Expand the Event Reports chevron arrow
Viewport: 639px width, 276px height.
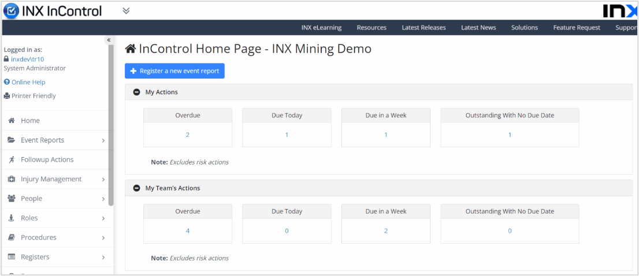point(103,140)
